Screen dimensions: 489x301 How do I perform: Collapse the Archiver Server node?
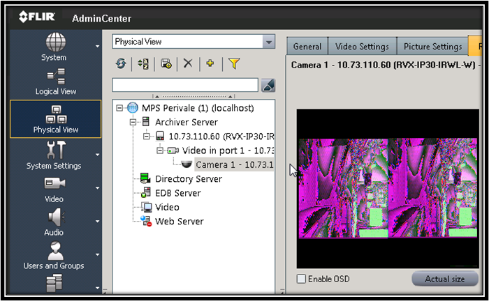pos(133,122)
